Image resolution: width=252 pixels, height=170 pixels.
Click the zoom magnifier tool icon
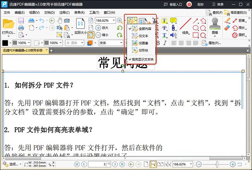[120, 21]
